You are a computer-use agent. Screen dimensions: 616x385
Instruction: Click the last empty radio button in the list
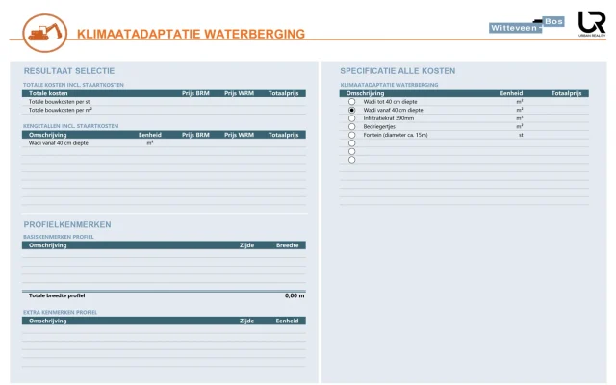[351, 160]
